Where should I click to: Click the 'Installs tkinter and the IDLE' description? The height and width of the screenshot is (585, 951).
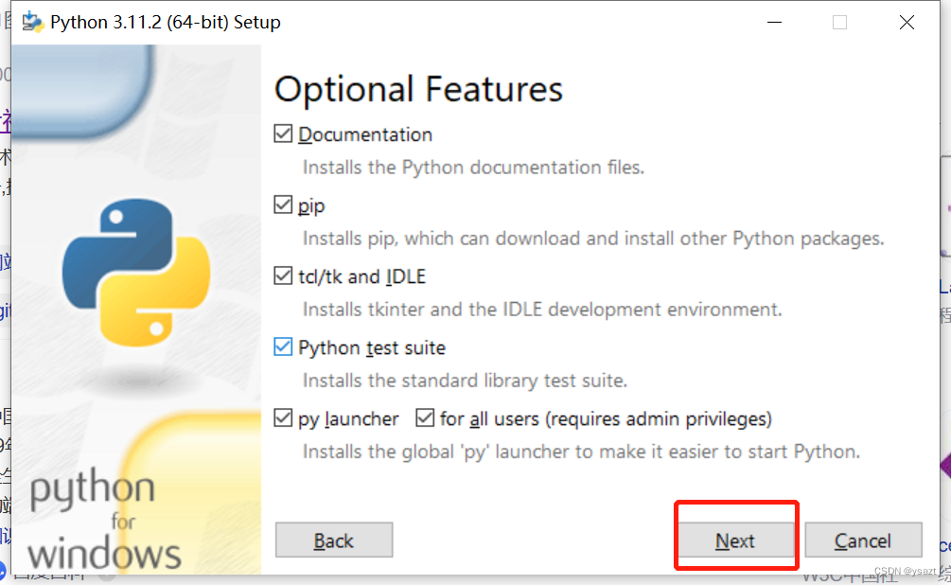[x=542, y=310]
